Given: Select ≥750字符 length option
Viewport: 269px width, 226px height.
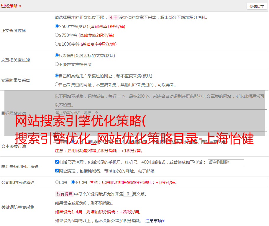Looking at the screenshot, I should (x=57, y=35).
